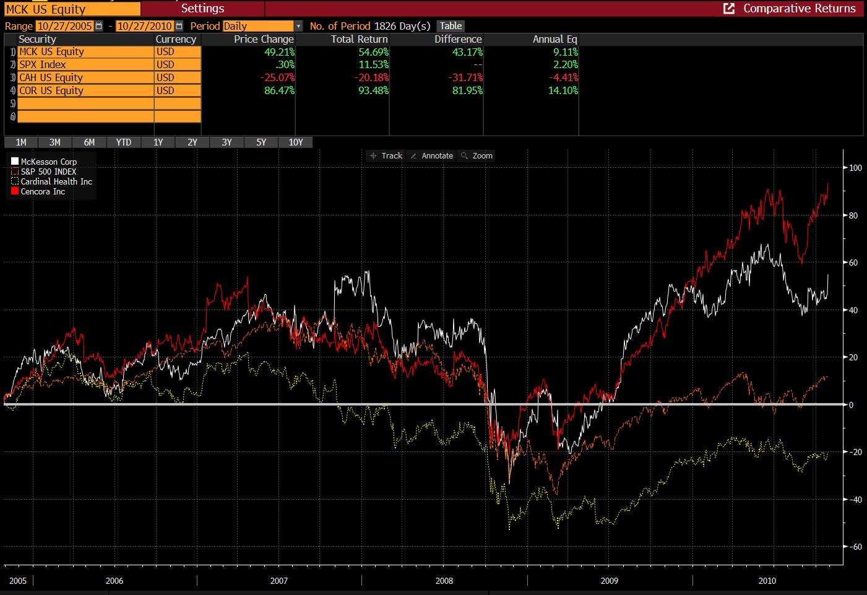The image size is (867, 595).
Task: Select row 4 security field COR US Equity
Action: click(x=85, y=90)
